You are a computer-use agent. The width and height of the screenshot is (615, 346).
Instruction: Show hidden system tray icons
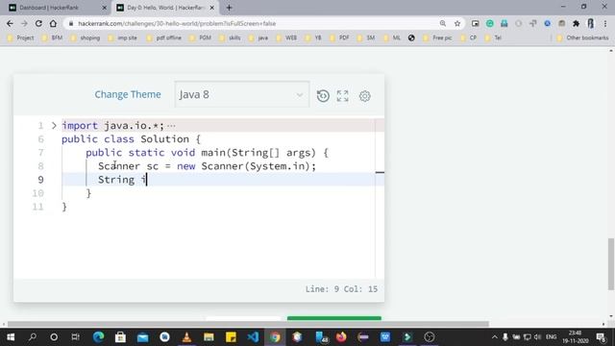coord(495,337)
